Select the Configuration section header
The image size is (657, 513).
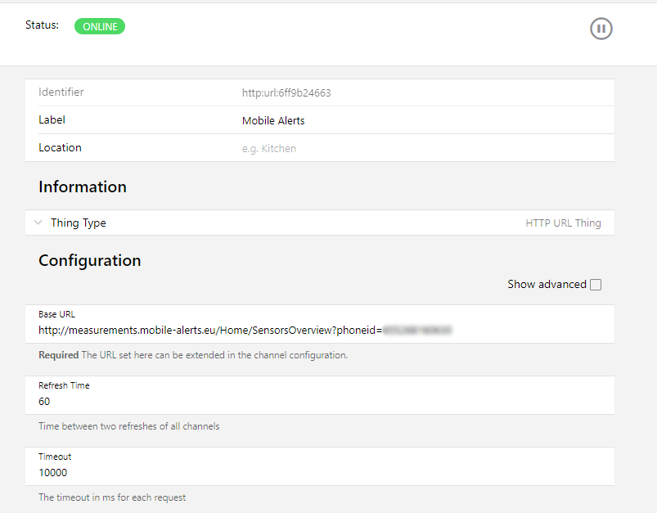[89, 260]
